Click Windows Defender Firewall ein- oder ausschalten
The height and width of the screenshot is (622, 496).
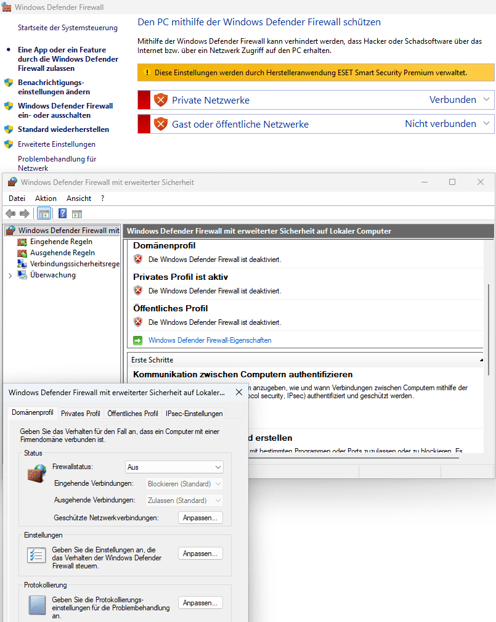pyautogui.click(x=65, y=111)
